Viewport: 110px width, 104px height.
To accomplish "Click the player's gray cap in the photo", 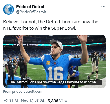I will [x=56, y=44].
